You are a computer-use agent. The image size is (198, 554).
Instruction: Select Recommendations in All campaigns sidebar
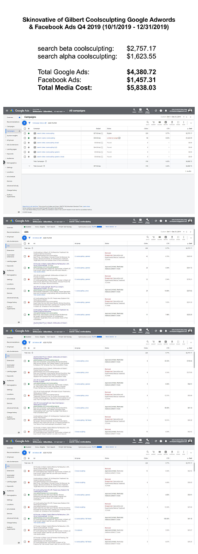pos(13,121)
